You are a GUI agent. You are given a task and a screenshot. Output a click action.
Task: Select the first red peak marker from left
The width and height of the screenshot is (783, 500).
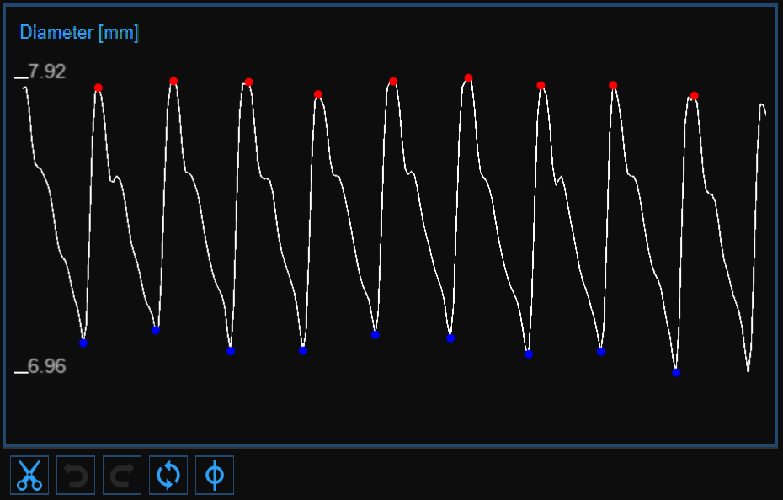[99, 88]
